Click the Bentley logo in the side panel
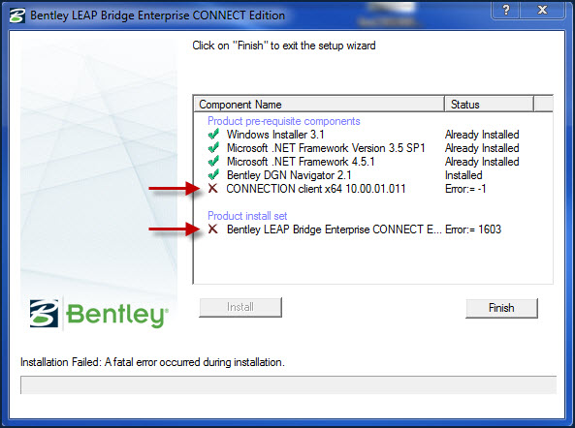The image size is (575, 428). pyautogui.click(x=99, y=314)
